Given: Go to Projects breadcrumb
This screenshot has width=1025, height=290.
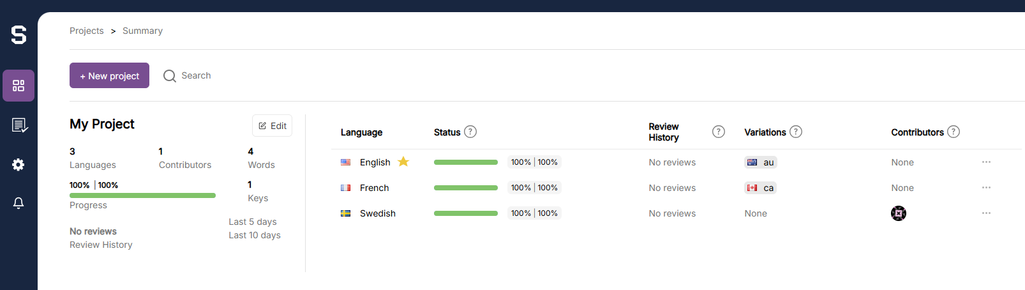Looking at the screenshot, I should pyautogui.click(x=87, y=31).
